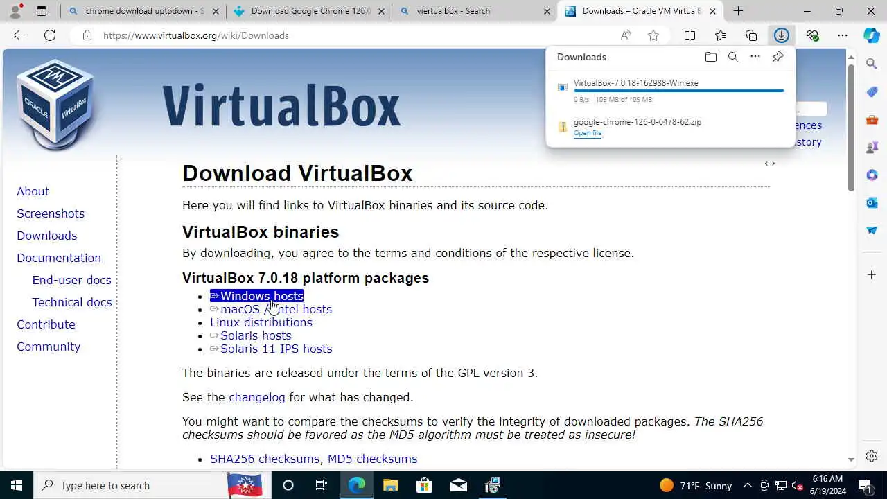The height and width of the screenshot is (499, 887).
Task: Open the About link in sidebar
Action: (x=33, y=191)
